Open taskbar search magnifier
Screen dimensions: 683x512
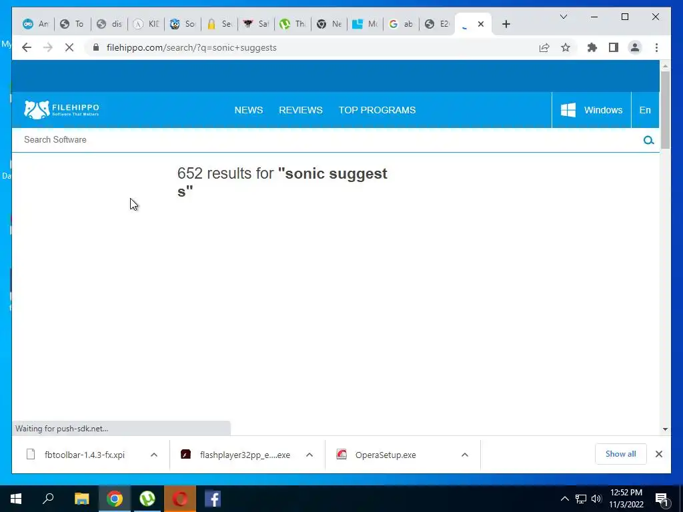[x=48, y=499]
